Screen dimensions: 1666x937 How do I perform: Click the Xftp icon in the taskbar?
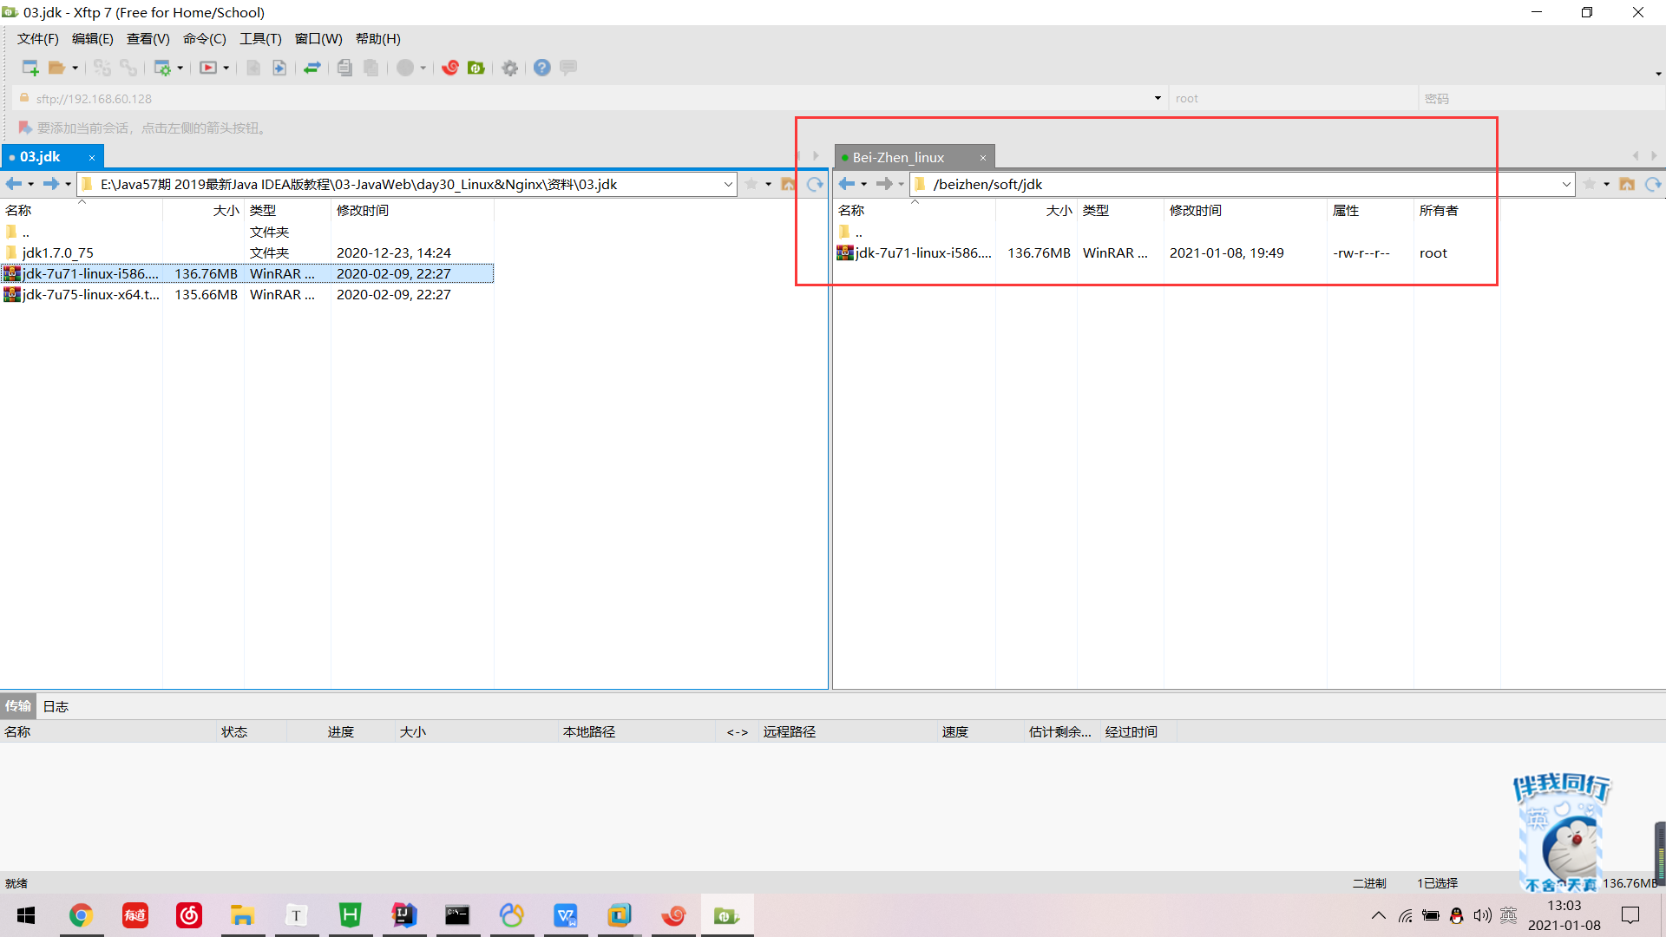pyautogui.click(x=727, y=915)
